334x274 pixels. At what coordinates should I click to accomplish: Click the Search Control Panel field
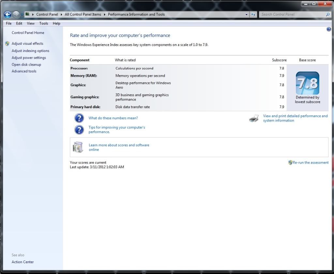coord(292,14)
